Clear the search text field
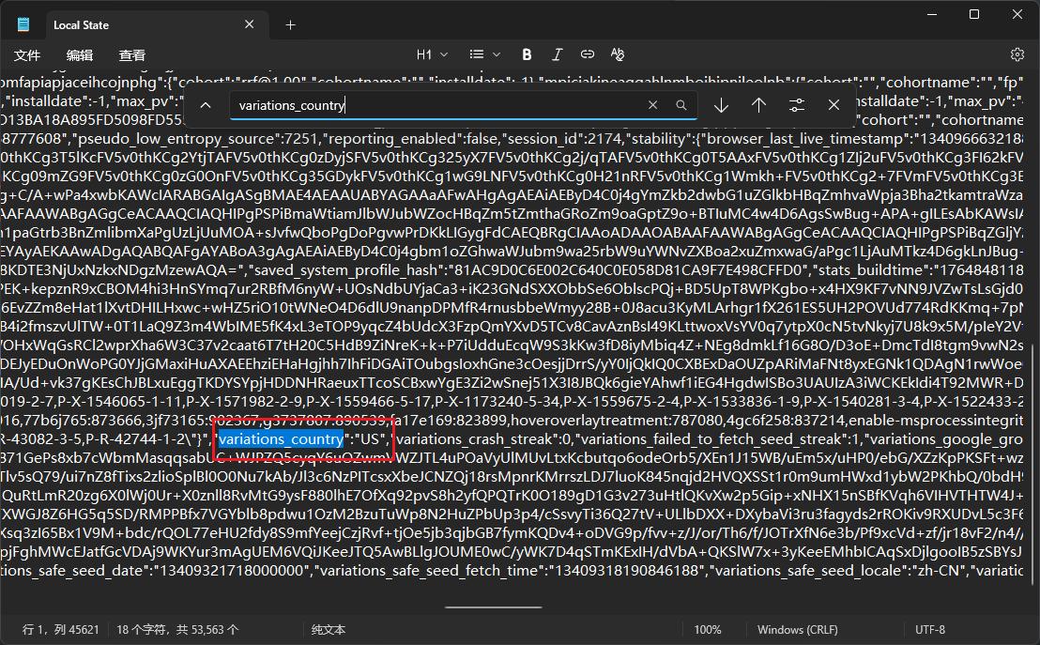The image size is (1040, 645). 653,105
